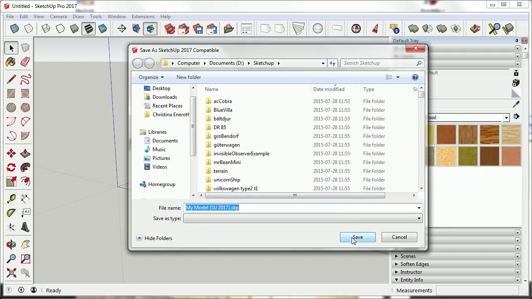Click the open folder toolbar icon
The width and height of the screenshot is (532, 299).
click(229, 29)
